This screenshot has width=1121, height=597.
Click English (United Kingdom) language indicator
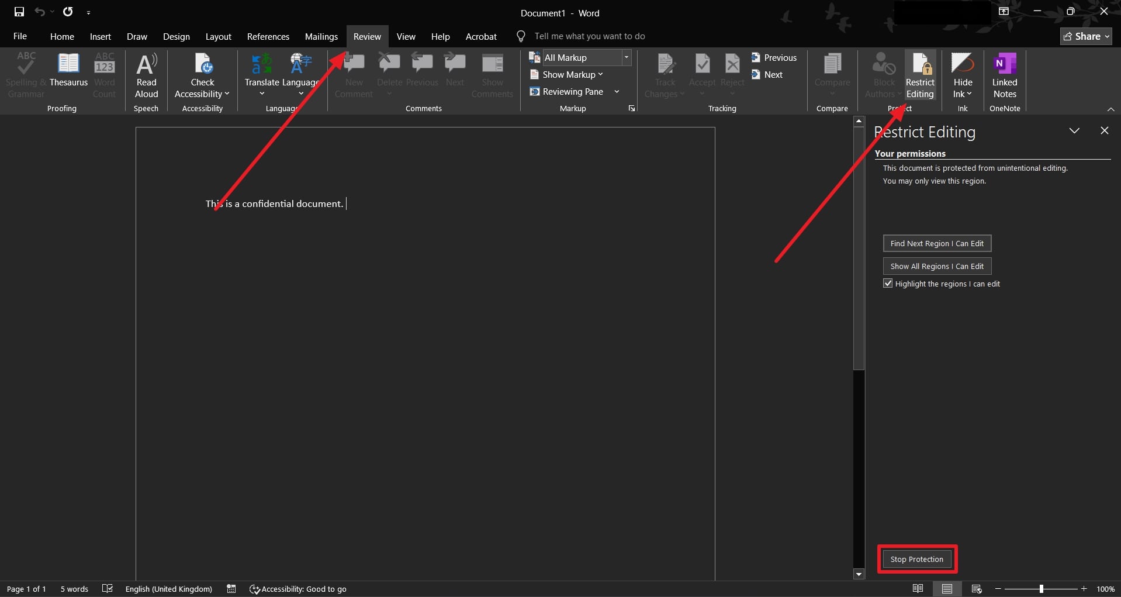click(168, 589)
